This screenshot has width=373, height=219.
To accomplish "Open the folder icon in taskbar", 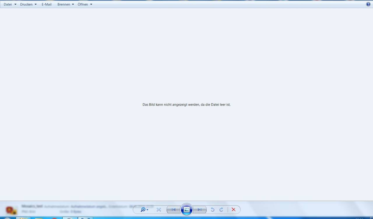I will [23, 218].
